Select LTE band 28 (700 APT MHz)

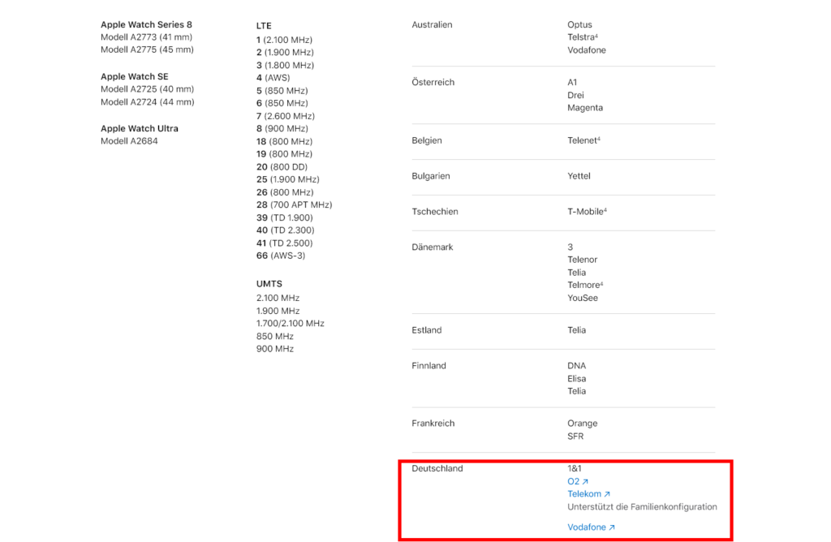click(294, 204)
